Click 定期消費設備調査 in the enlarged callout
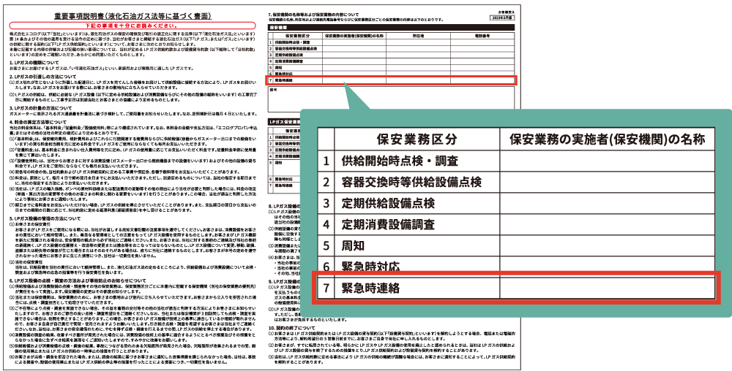This screenshot has width=732, height=371. [388, 224]
